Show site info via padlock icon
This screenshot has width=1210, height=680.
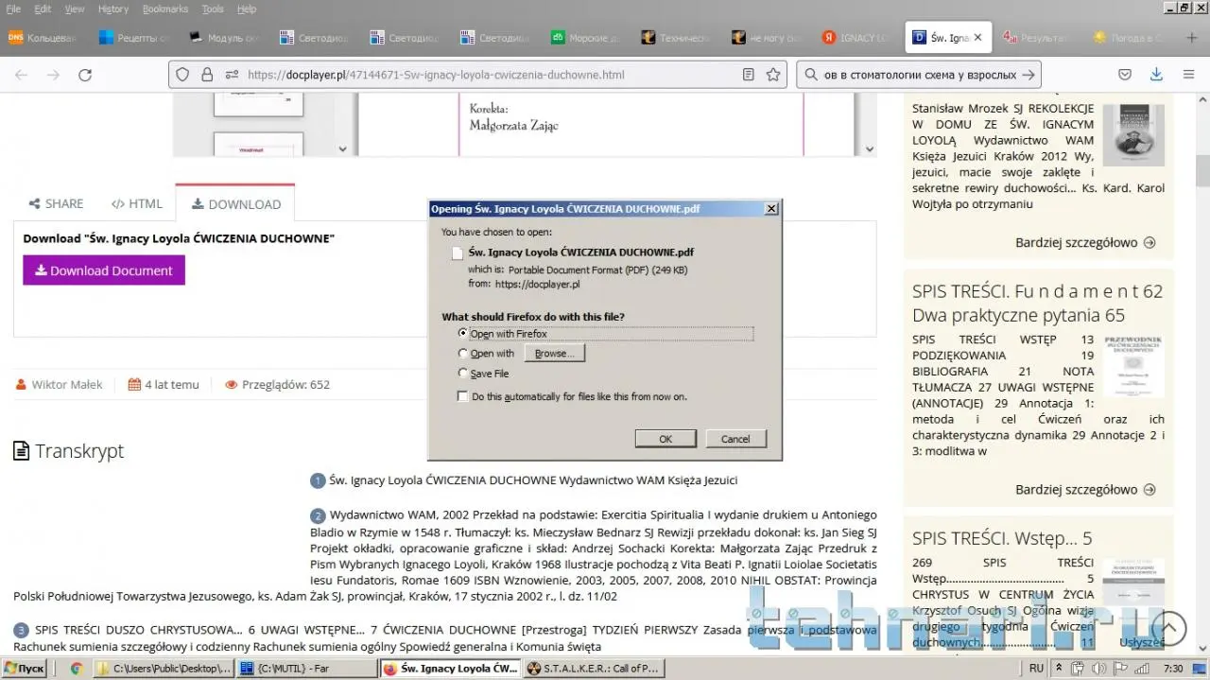click(x=207, y=75)
